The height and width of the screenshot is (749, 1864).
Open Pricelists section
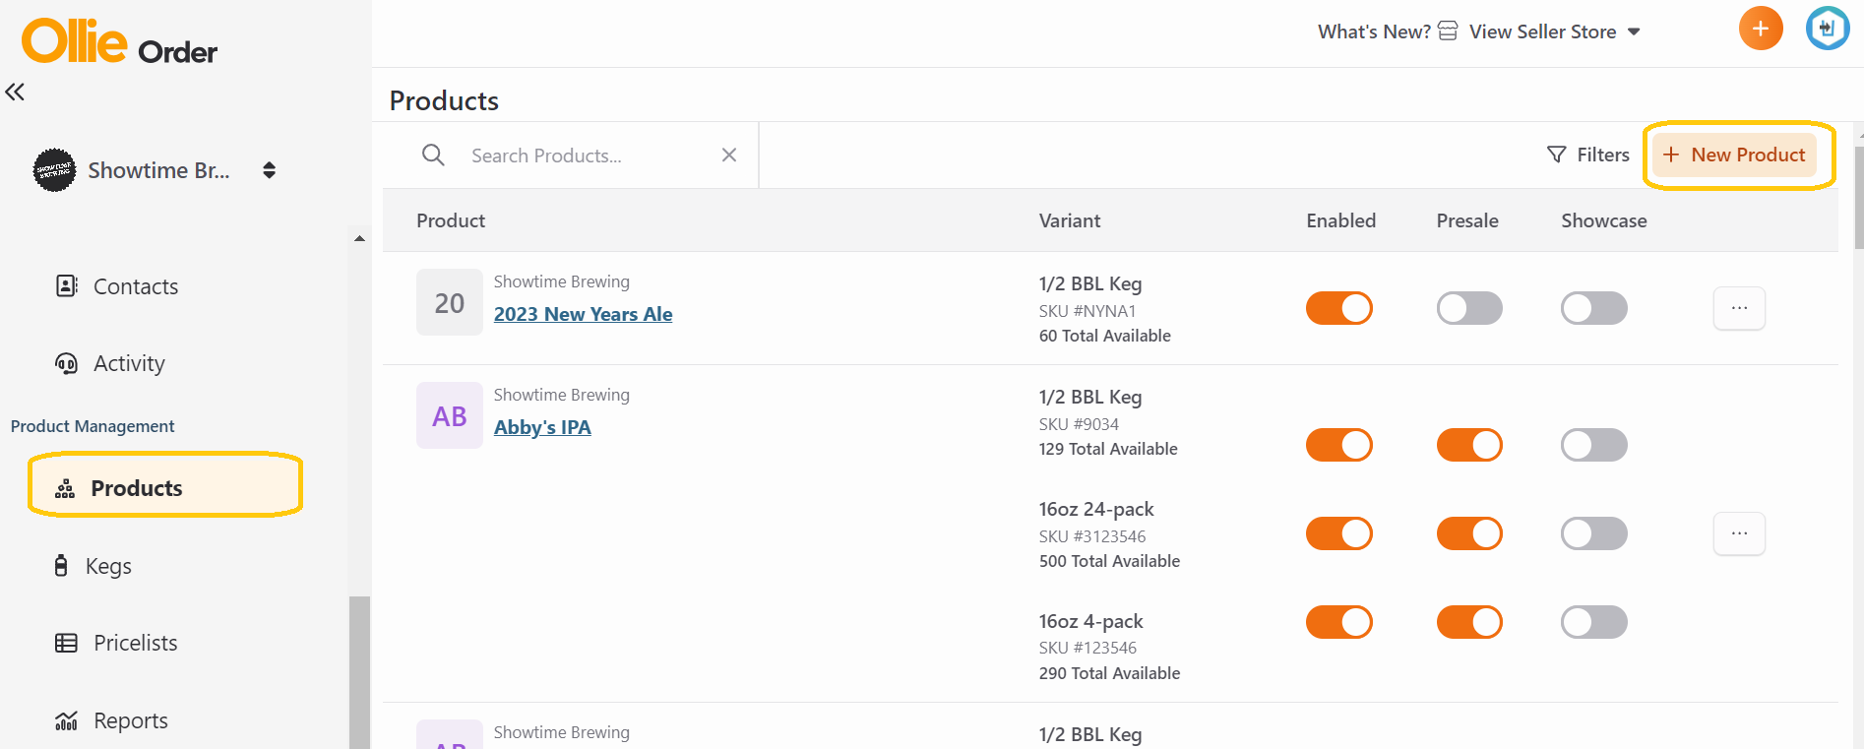pyautogui.click(x=135, y=643)
